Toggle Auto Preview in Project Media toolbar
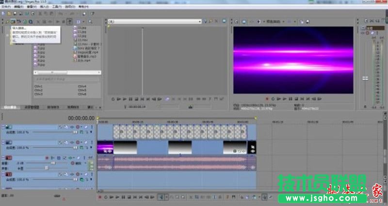Screen dimensions: 388x206 point(70,22)
